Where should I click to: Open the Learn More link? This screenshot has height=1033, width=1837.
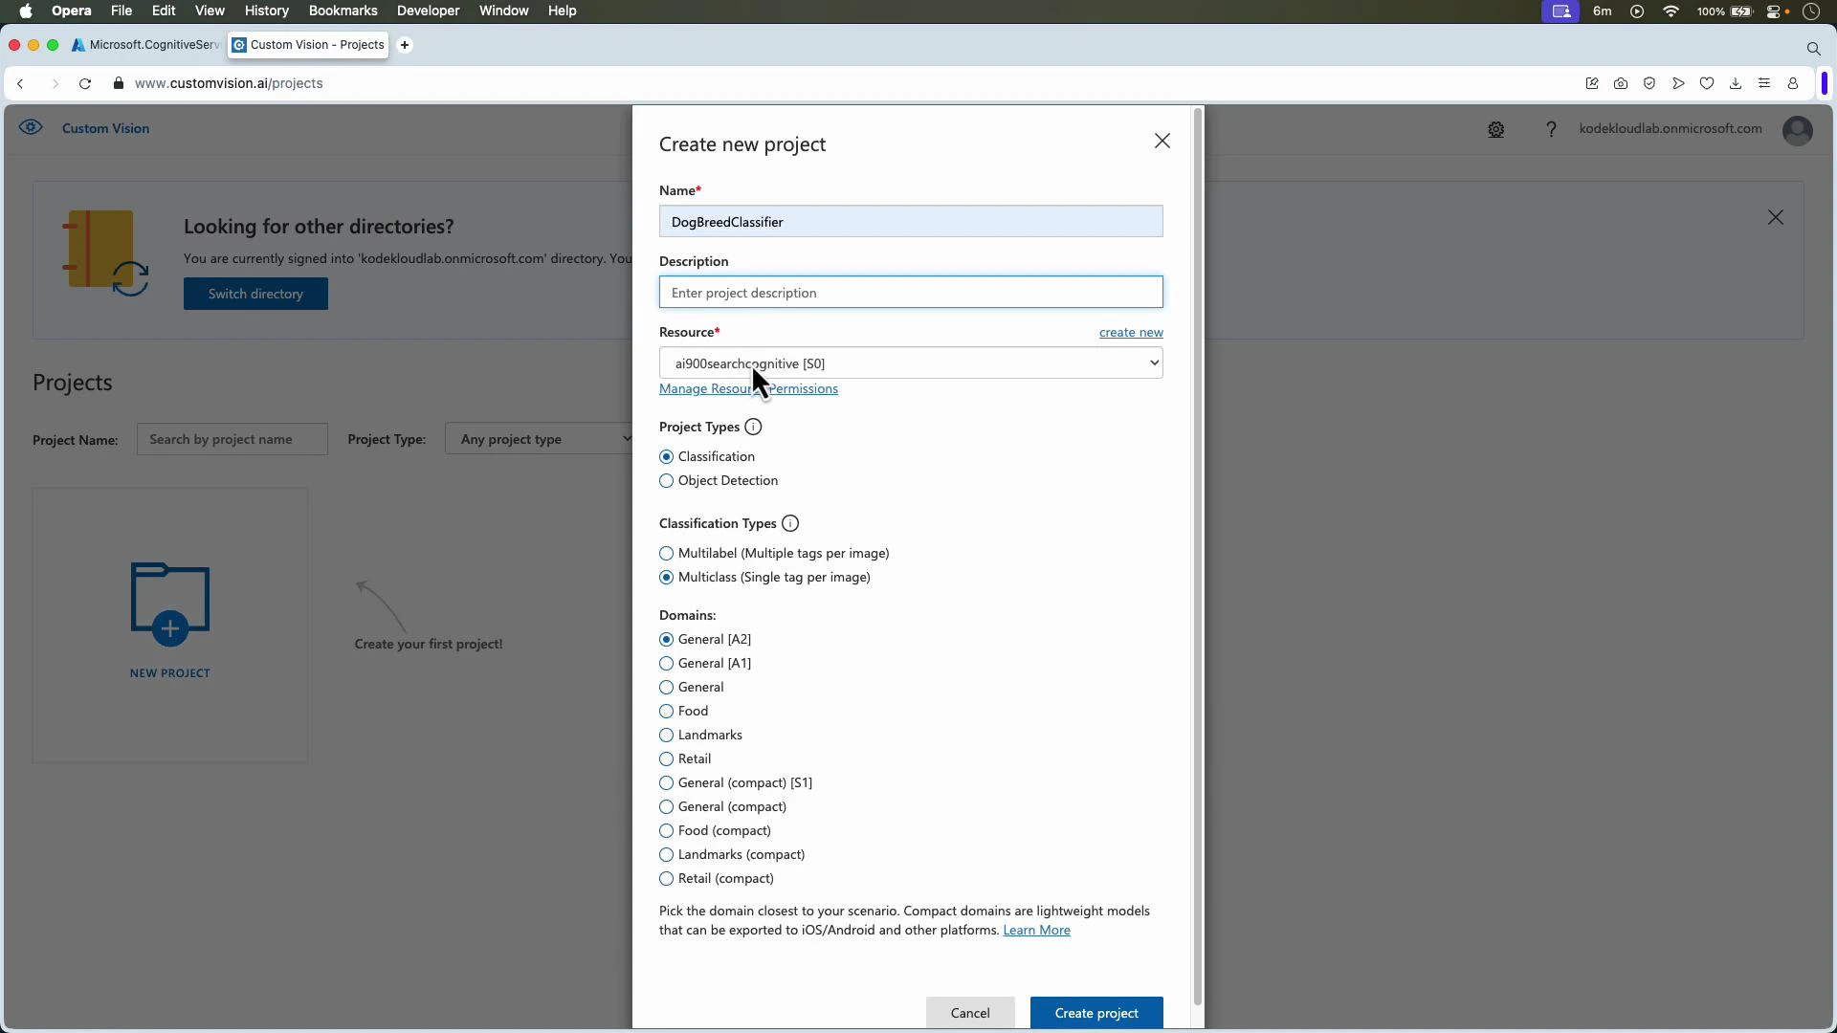1036,931
